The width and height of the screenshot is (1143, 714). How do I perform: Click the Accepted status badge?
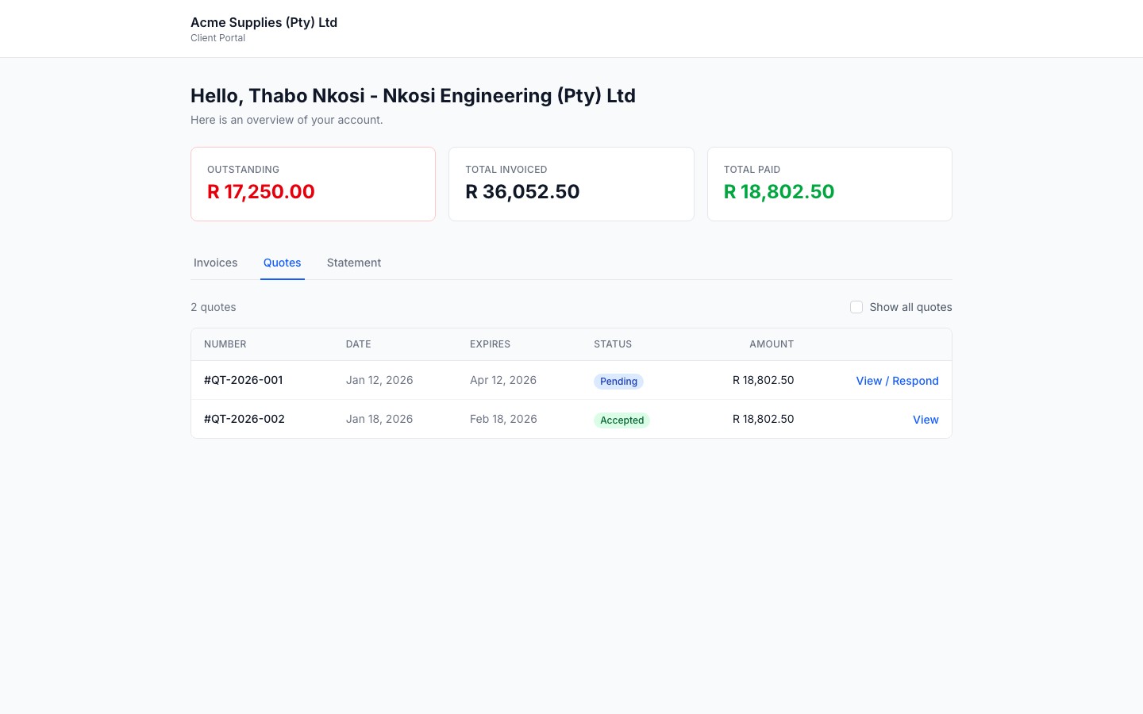[x=622, y=420]
